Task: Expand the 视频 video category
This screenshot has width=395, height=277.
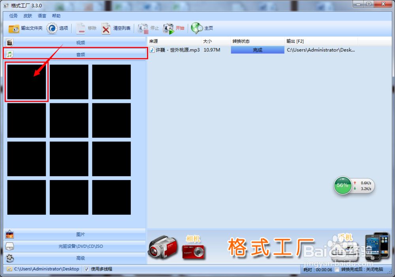Action: pyautogui.click(x=75, y=43)
